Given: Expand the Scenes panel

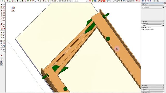Looking at the screenshot, I should [x=142, y=86].
